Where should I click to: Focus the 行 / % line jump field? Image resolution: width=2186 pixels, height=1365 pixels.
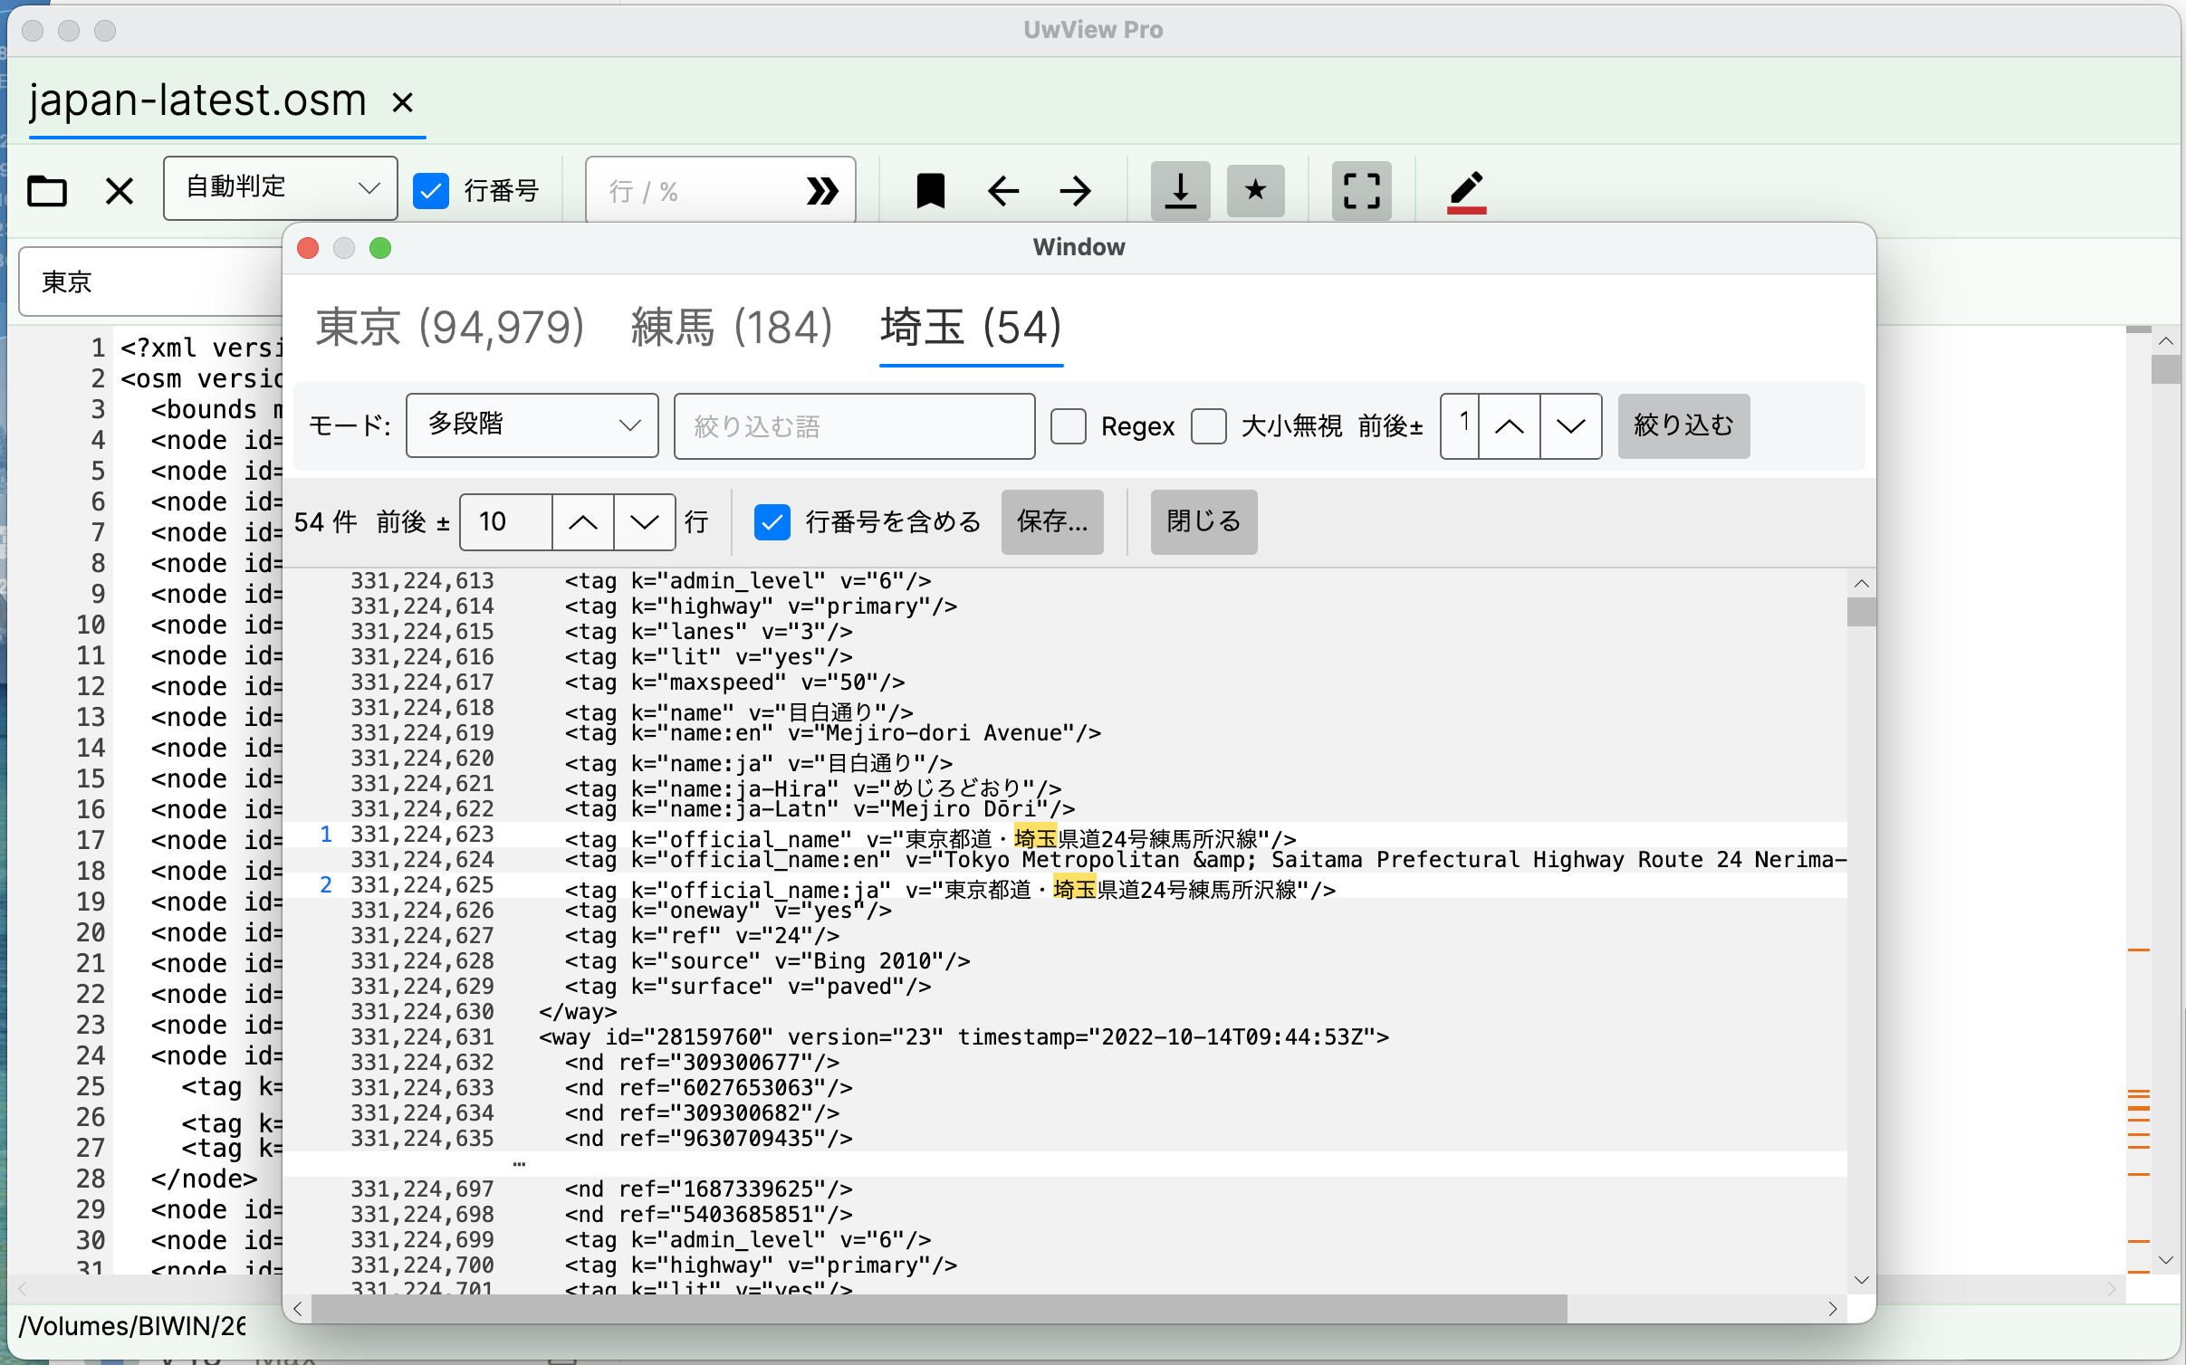(x=697, y=191)
